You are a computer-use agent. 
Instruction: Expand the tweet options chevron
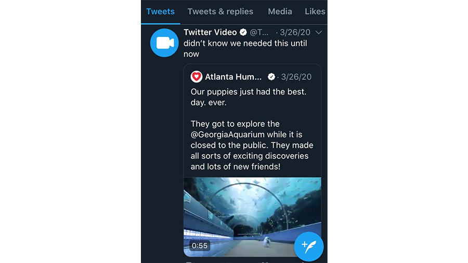(318, 32)
